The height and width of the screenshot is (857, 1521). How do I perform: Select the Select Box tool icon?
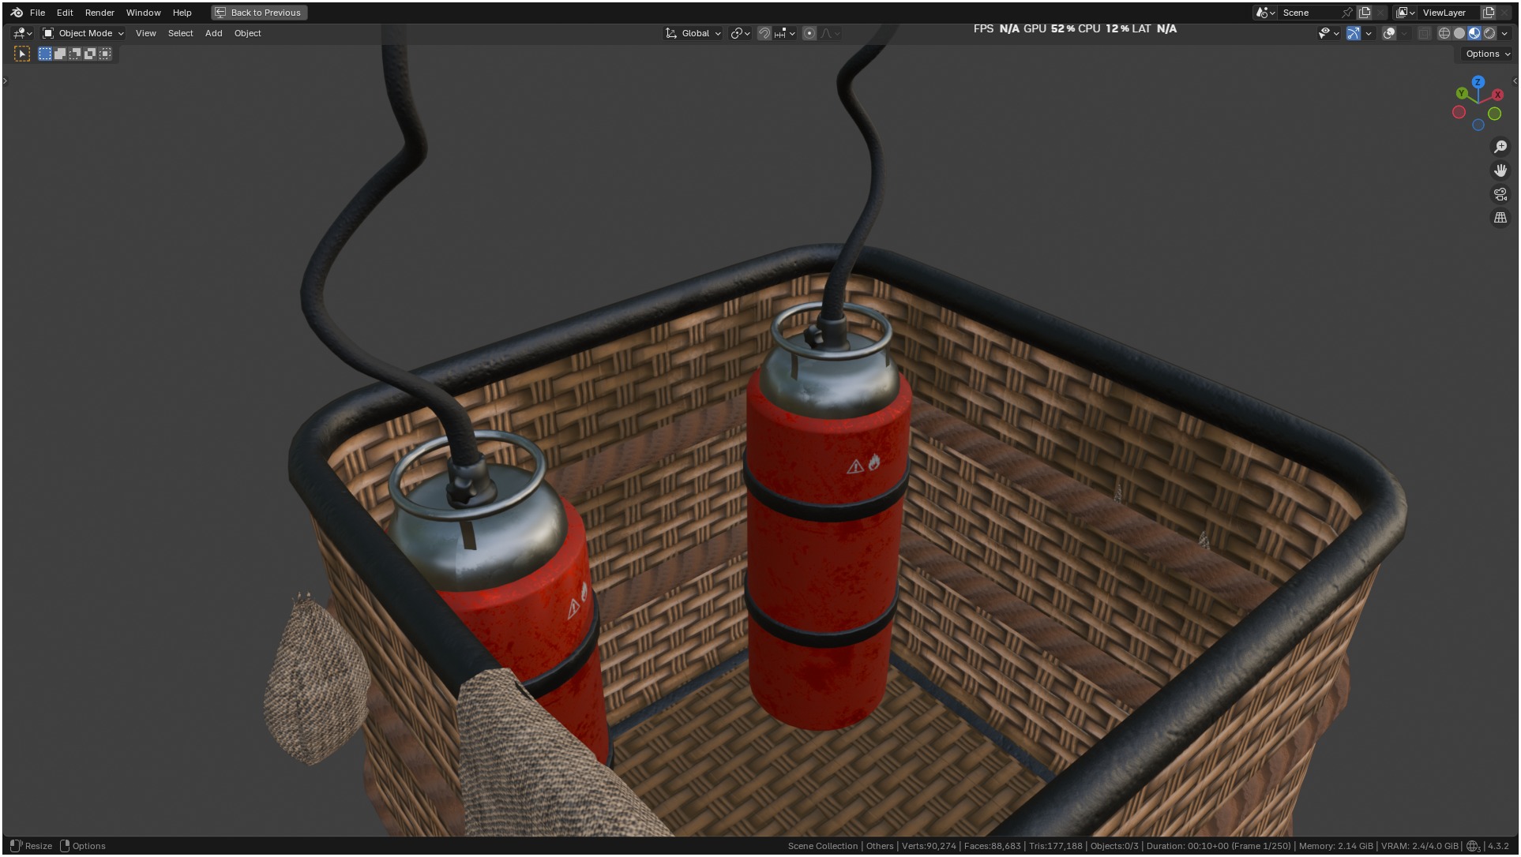click(x=22, y=54)
